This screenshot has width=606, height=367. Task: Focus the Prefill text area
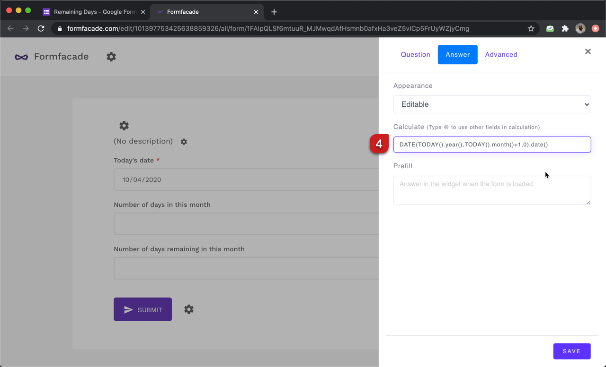pos(492,190)
